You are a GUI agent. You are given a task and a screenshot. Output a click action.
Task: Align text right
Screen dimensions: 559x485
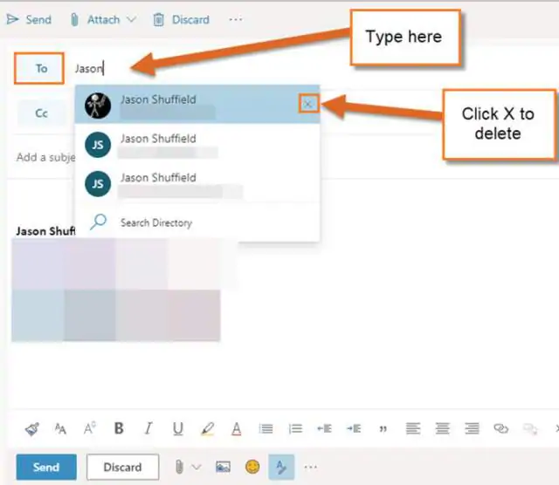(472, 428)
